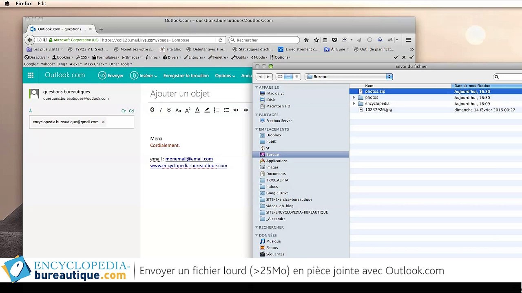Open the Outils developer menu
The image size is (522, 293).
click(x=240, y=57)
